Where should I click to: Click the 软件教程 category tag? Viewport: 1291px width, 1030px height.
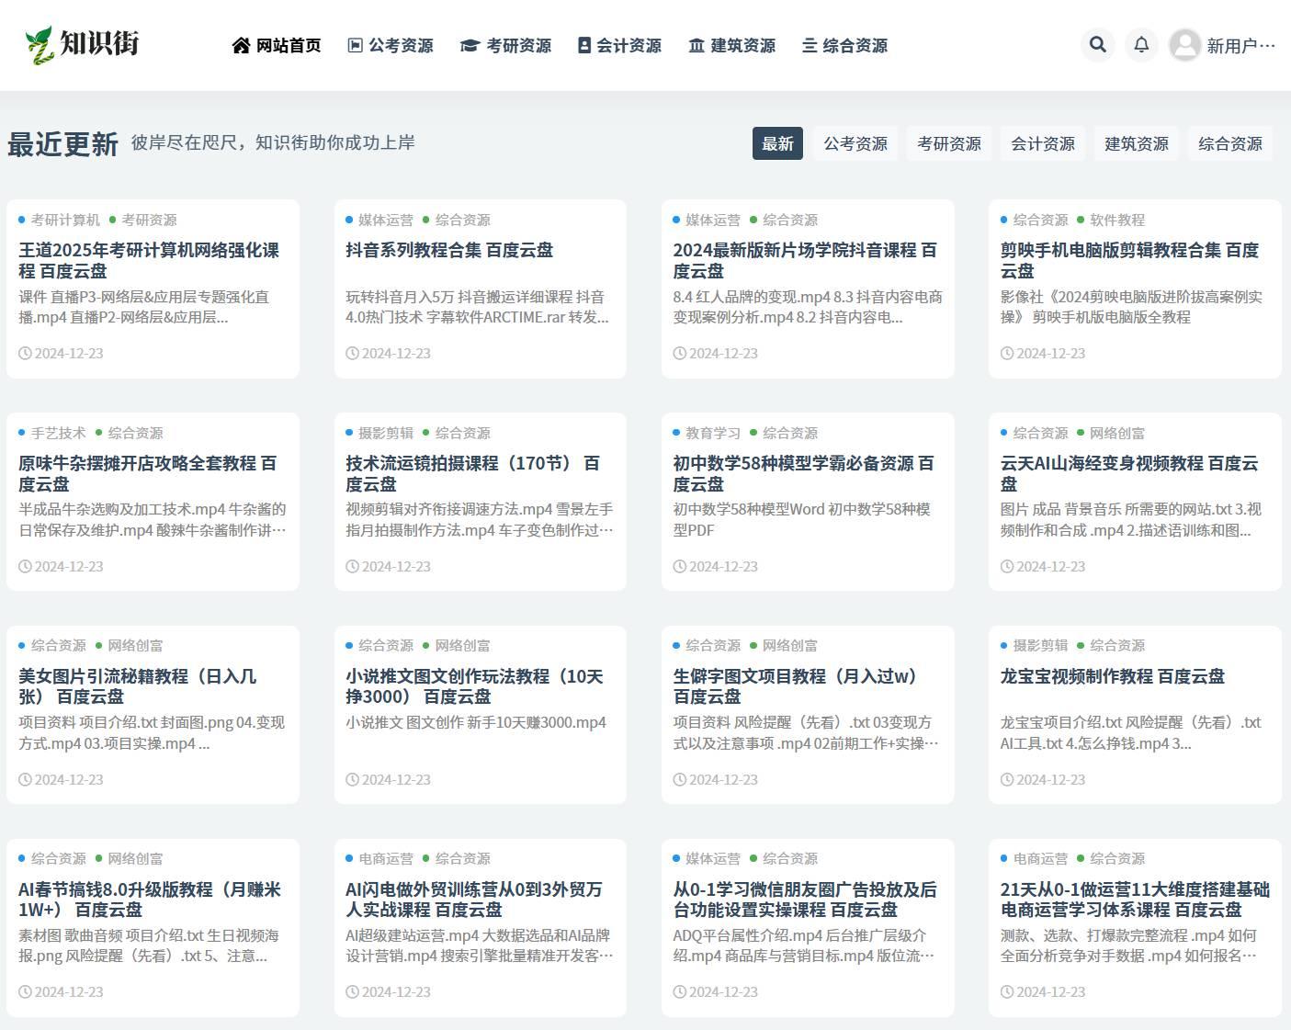(1117, 220)
